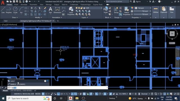Open the object color ByLayer dropdown
The image size is (180, 101).
tap(150, 8)
